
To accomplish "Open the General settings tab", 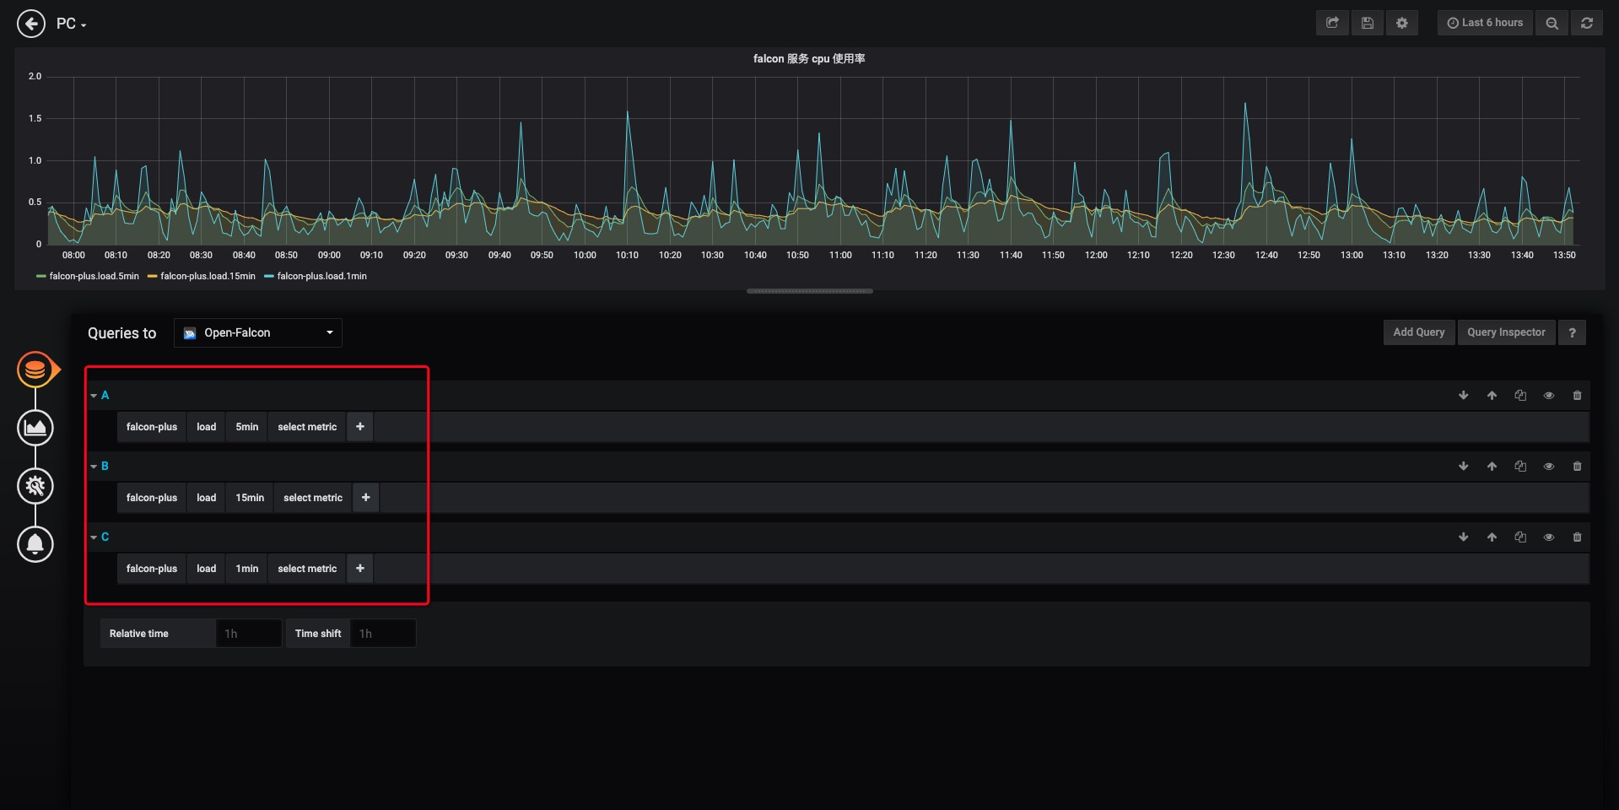I will coord(35,486).
